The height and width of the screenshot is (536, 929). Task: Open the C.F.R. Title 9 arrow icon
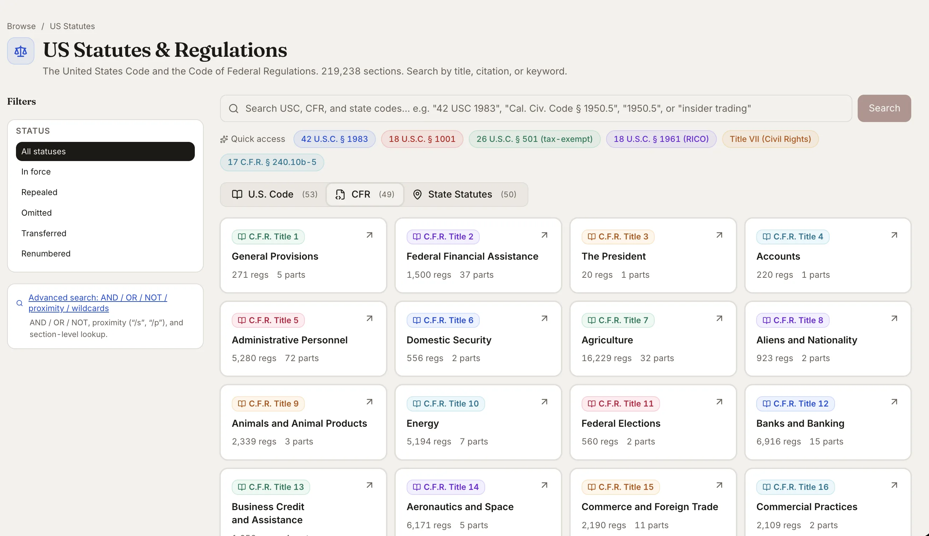pyautogui.click(x=369, y=402)
